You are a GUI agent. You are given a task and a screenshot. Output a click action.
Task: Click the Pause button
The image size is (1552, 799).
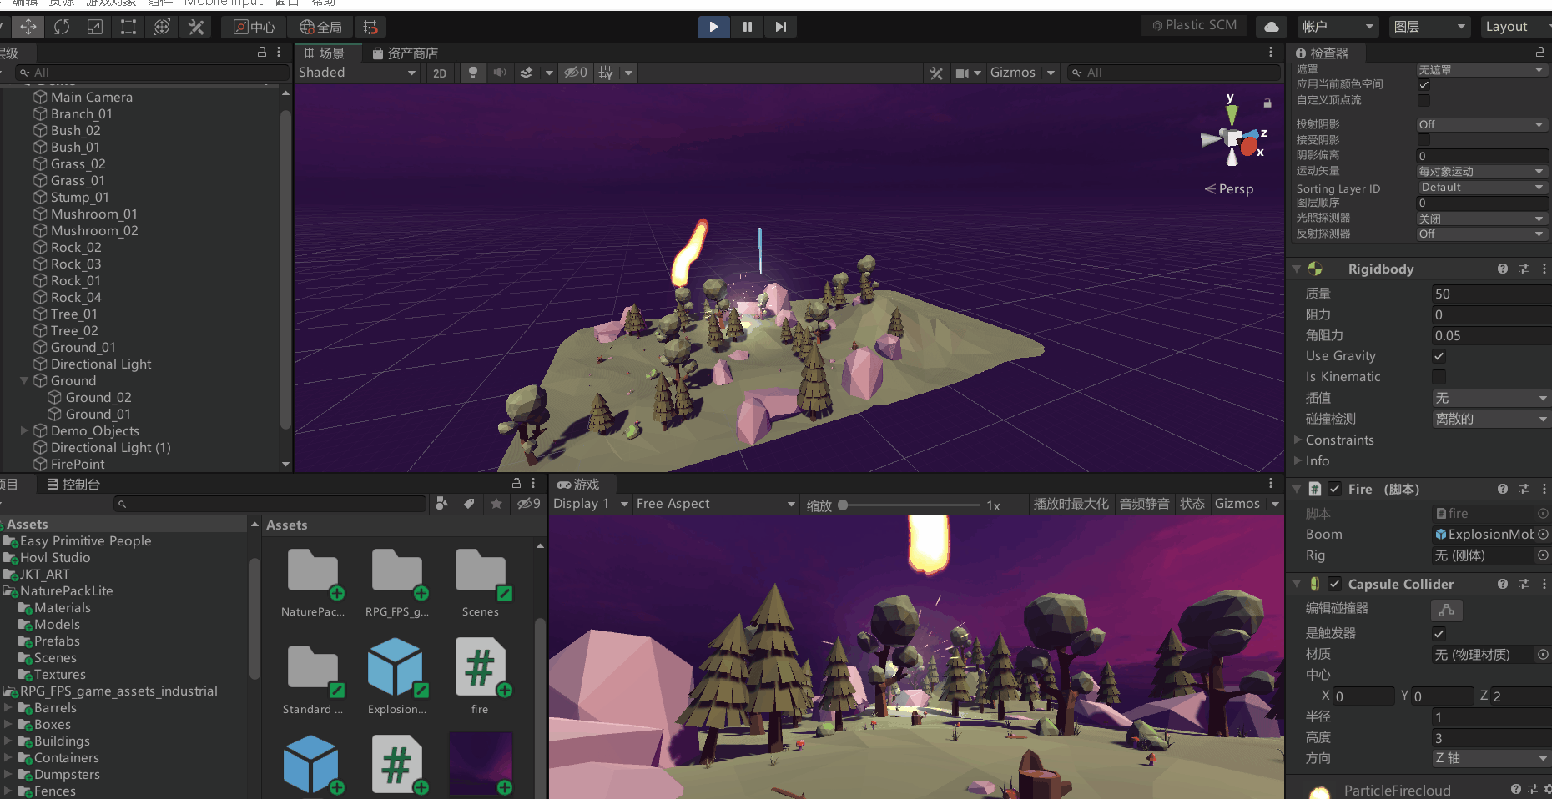pos(747,27)
